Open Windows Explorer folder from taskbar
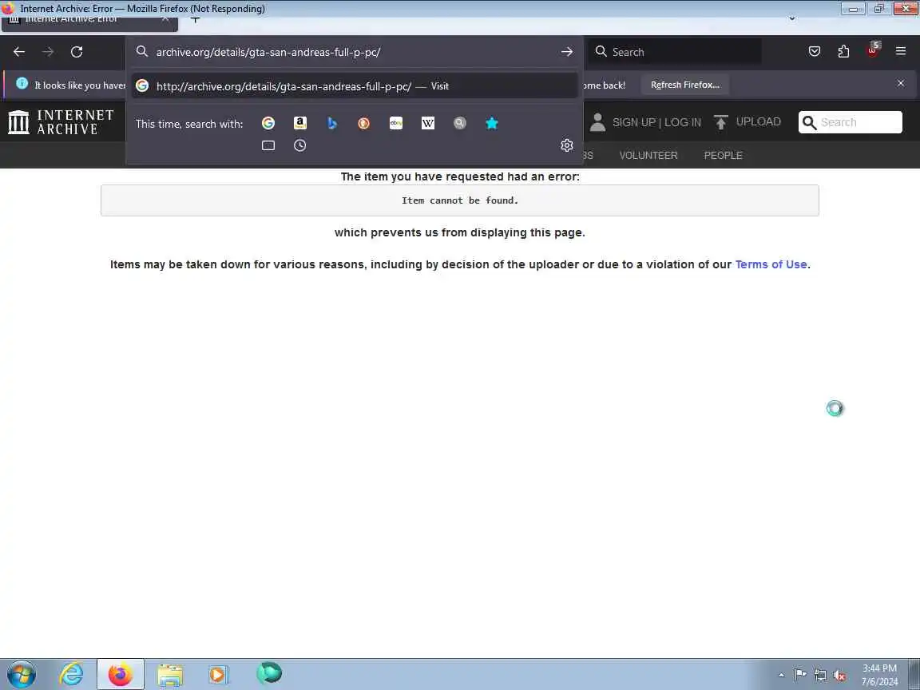This screenshot has width=920, height=690. click(170, 675)
